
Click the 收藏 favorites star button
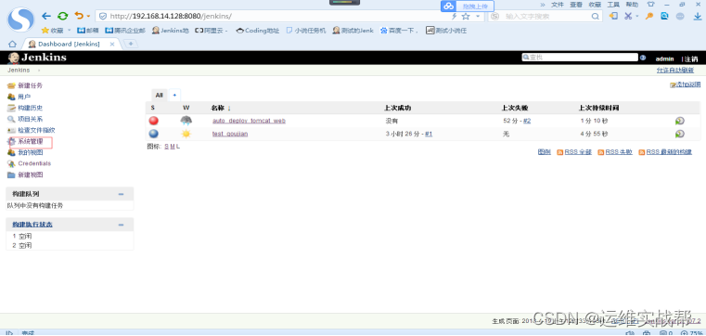[x=52, y=31]
